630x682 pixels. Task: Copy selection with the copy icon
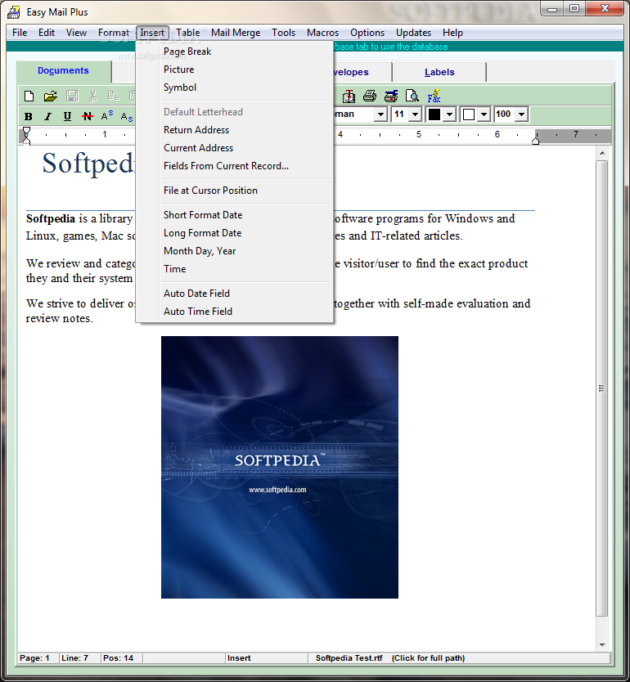pyautogui.click(x=114, y=96)
